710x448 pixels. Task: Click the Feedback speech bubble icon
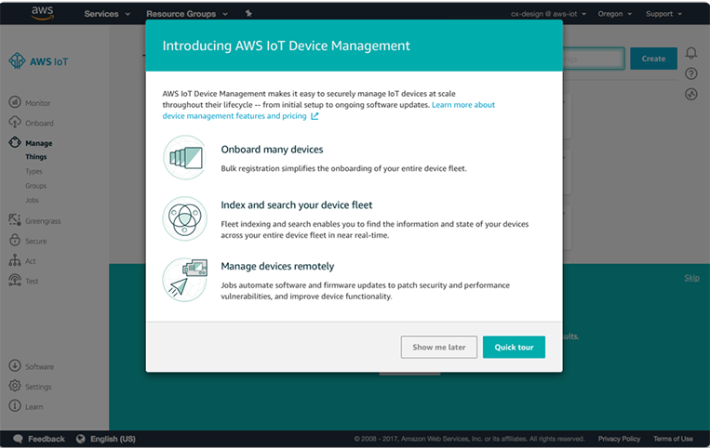tap(18, 439)
